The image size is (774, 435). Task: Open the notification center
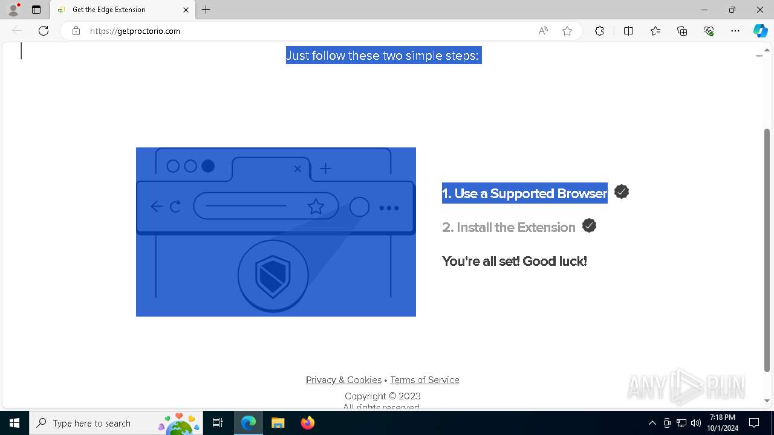coord(754,423)
